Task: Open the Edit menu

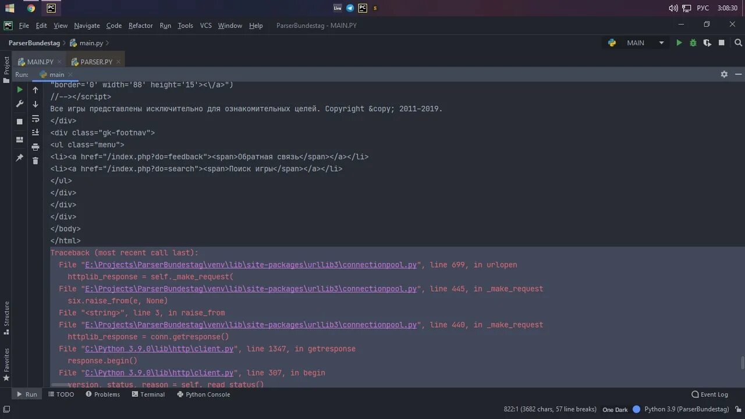Action: [x=41, y=26]
